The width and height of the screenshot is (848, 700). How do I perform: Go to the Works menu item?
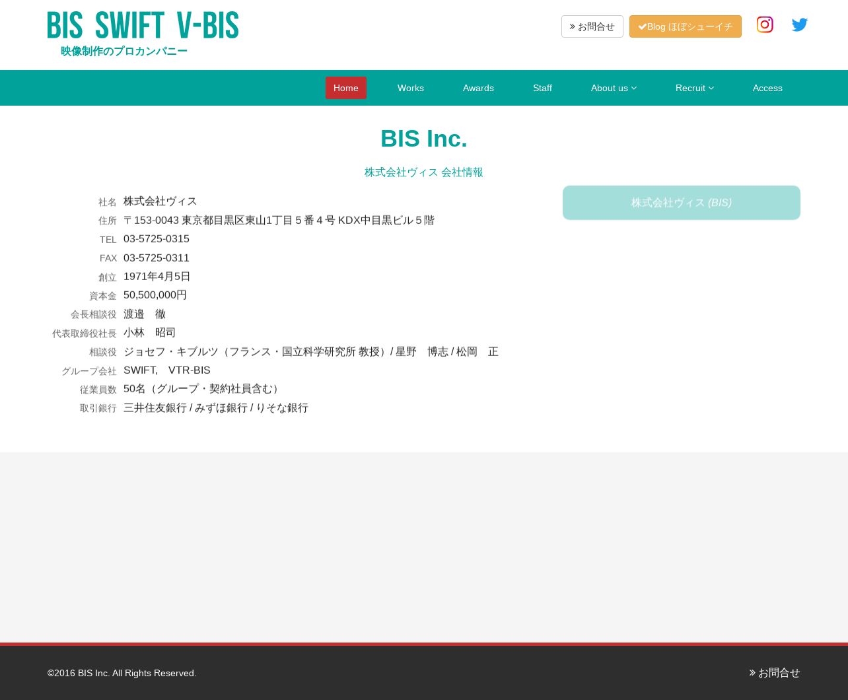(x=411, y=88)
